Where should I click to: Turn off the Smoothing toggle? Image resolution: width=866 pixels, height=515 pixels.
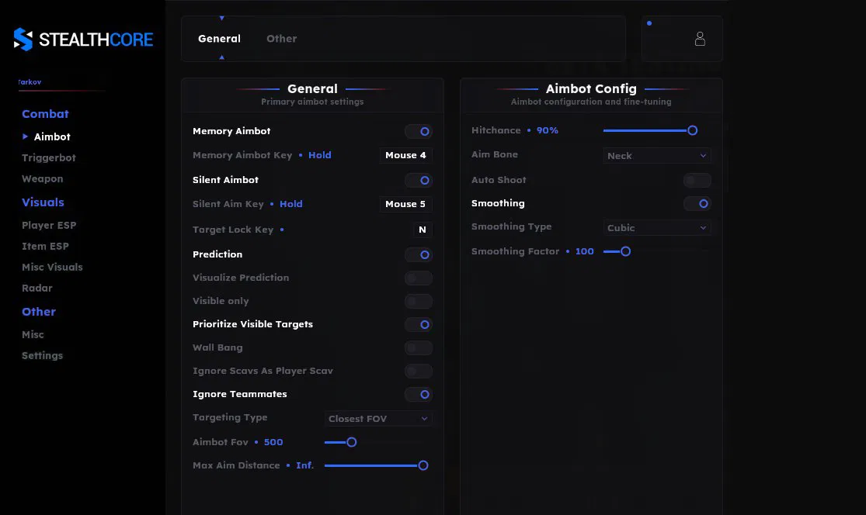point(697,204)
